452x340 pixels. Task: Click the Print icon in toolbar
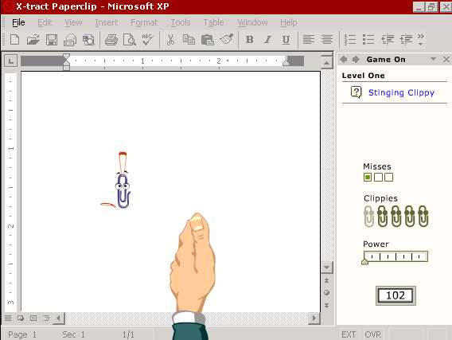point(111,40)
